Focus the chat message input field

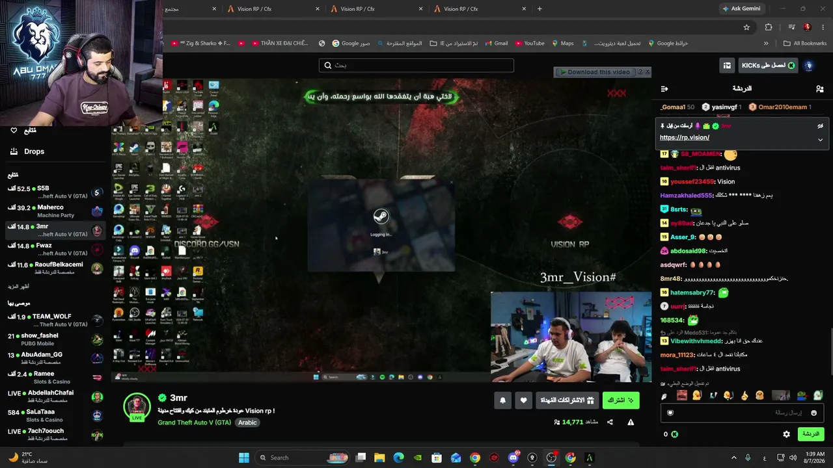tap(743, 413)
